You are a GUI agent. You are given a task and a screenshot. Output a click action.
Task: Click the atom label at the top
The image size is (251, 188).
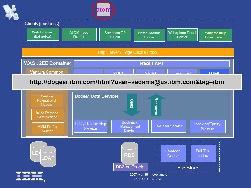[104, 10]
